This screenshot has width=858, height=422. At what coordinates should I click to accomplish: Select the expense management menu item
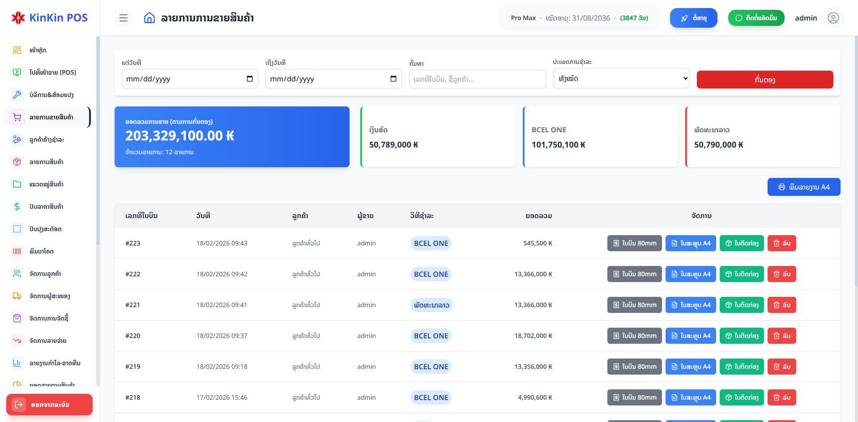tap(47, 341)
